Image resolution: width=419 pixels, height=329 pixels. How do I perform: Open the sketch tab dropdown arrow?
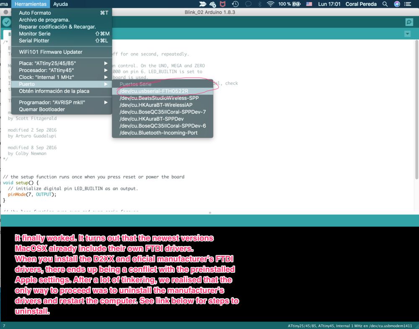pyautogui.click(x=407, y=34)
